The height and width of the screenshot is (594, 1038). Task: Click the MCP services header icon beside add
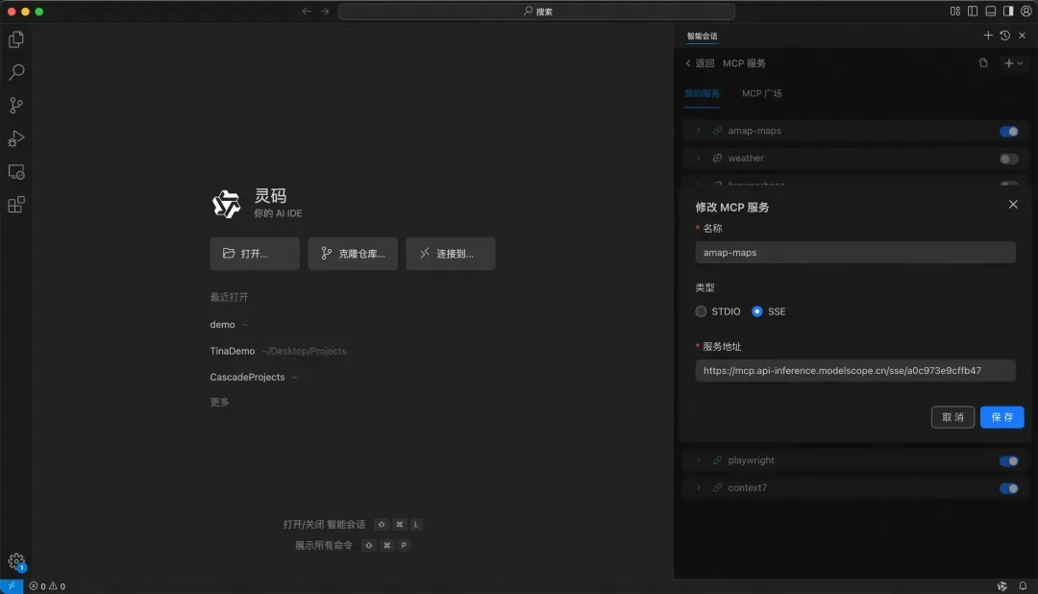point(983,62)
